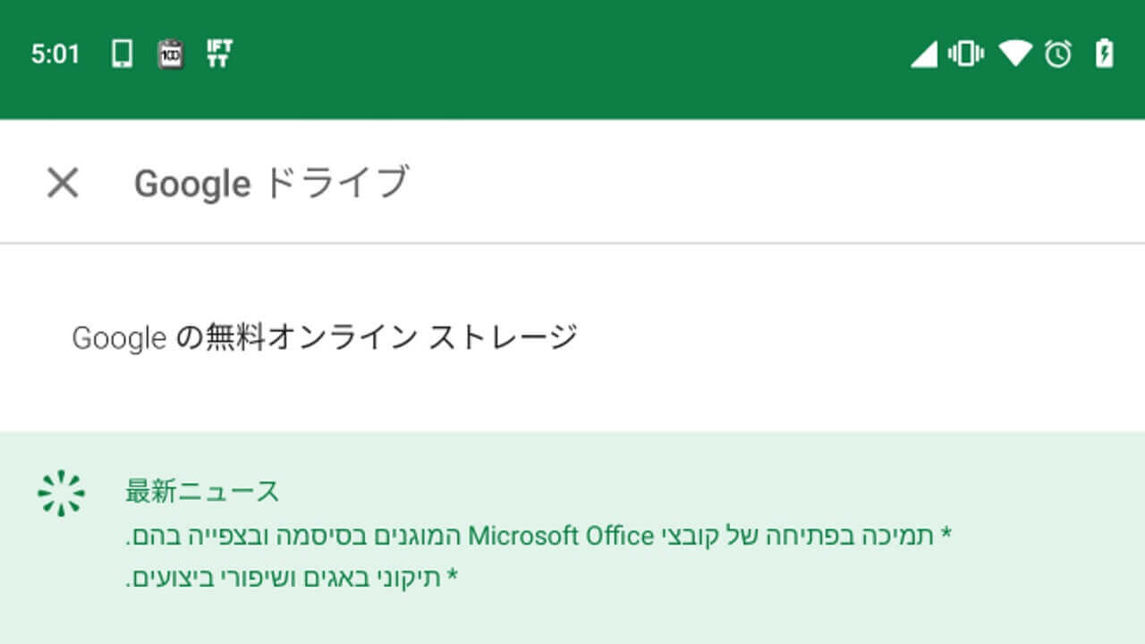
Task: Tap the cellular signal status icon
Action: point(922,54)
